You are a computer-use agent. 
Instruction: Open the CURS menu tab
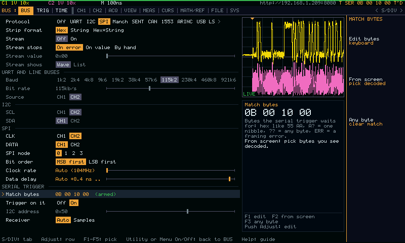[x=168, y=11]
